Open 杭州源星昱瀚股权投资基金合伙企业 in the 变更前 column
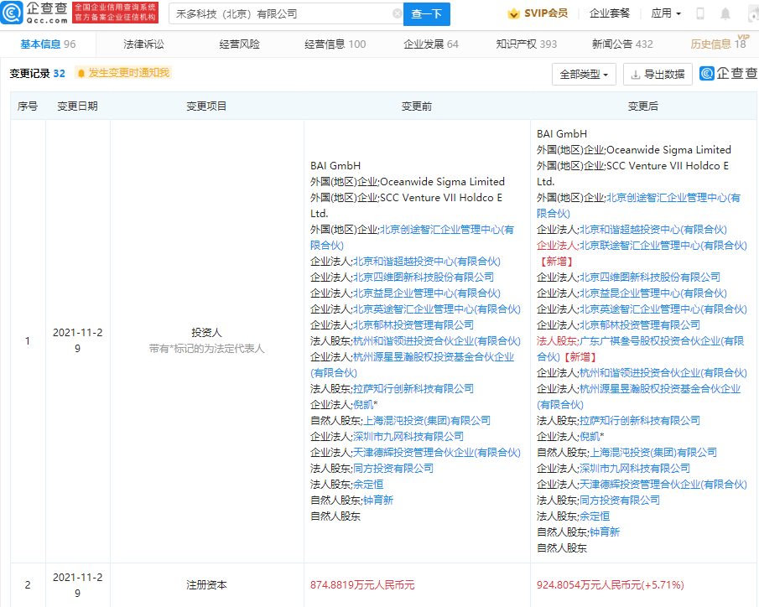 [412, 365]
